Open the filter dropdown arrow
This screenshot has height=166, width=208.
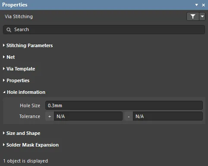pyautogui.click(x=202, y=16)
